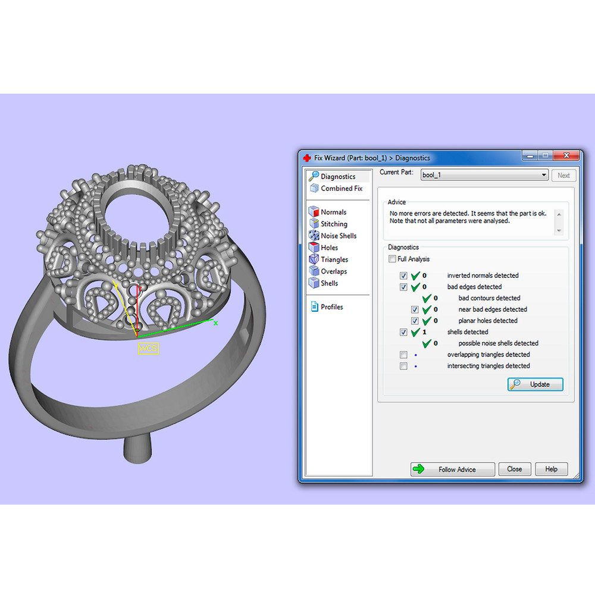Click the Follow Advice button

452,469
